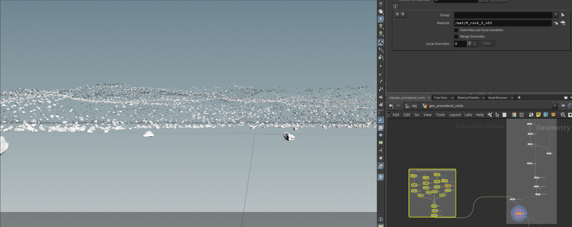This screenshot has height=227, width=572.
Task: Go forward in network path history
Action: pyautogui.click(x=398, y=106)
